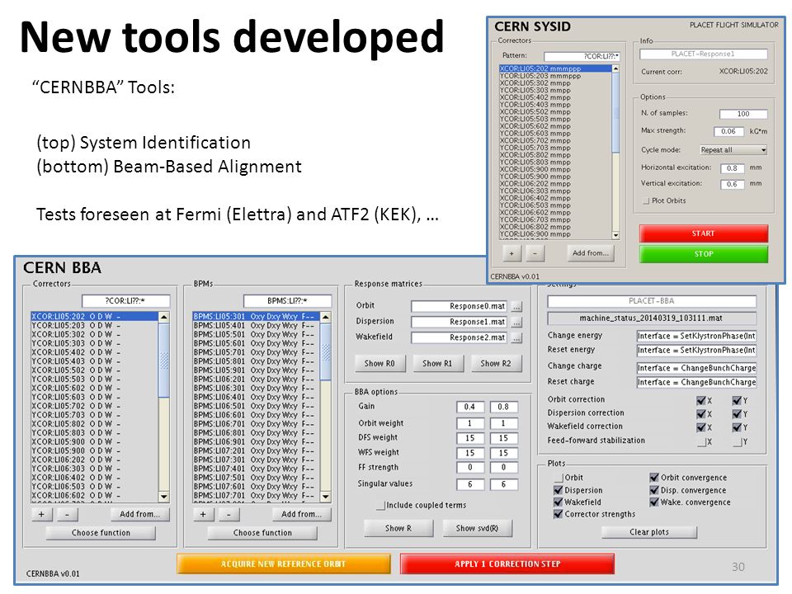The image size is (792, 594).
Task: Toggle Orbit correction X checkbox
Action: click(x=701, y=401)
